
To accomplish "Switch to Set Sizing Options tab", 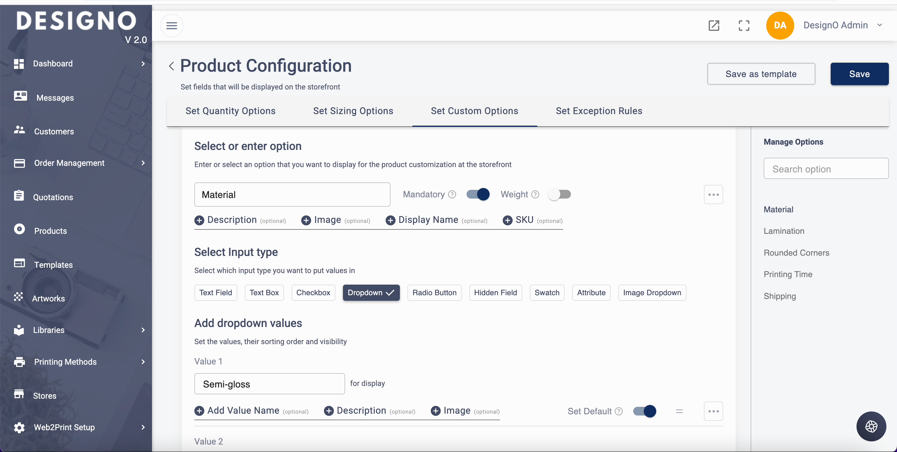I will 353,111.
